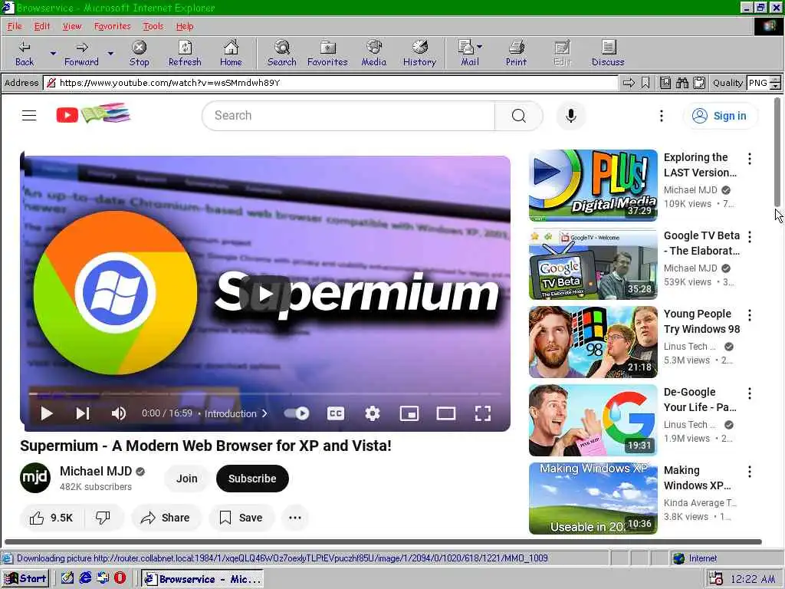
Task: Skip to next video
Action: (83, 413)
